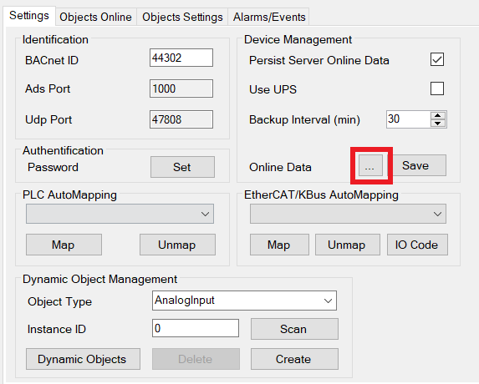Click Unmap under EtherCAT/KBus AutoMapping
The width and height of the screenshot is (479, 384).
click(348, 245)
